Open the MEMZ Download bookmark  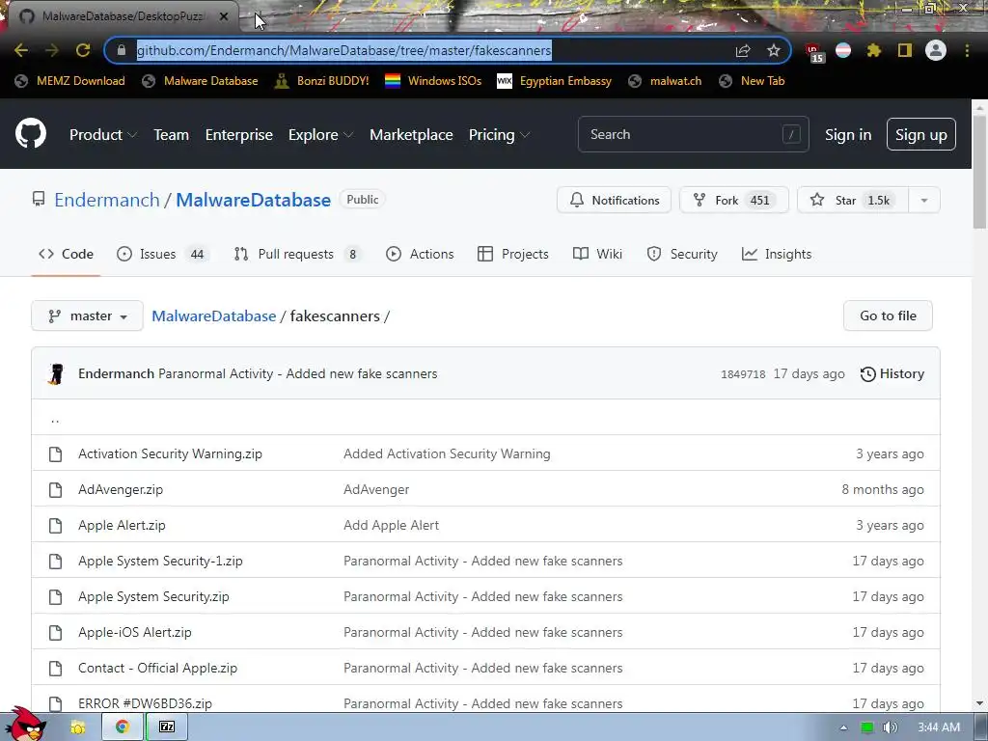click(x=69, y=81)
